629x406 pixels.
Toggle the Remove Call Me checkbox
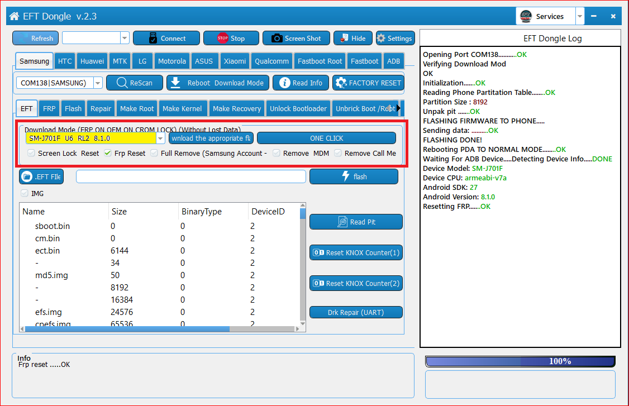coord(338,153)
